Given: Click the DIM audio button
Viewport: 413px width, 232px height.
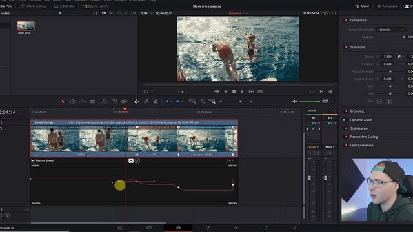Looking at the screenshot, I should [325, 102].
